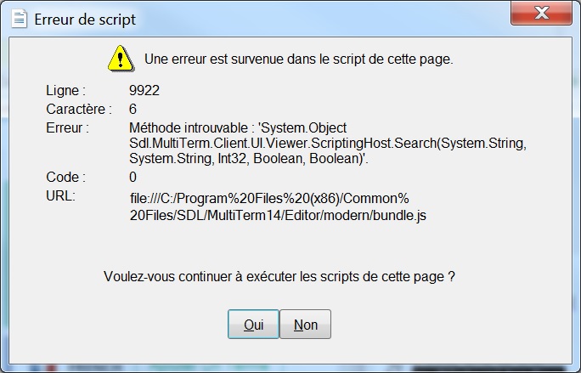581x373 pixels.
Task: Click the Non button to stop scripts
Action: 305,324
